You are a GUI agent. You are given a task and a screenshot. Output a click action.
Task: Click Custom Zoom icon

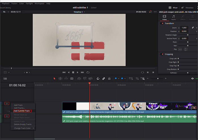(143, 78)
